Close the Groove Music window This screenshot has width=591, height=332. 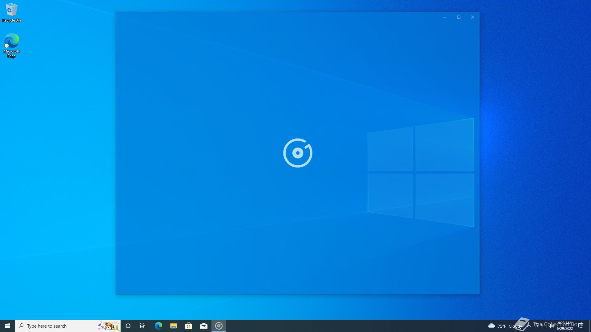pyautogui.click(x=473, y=17)
